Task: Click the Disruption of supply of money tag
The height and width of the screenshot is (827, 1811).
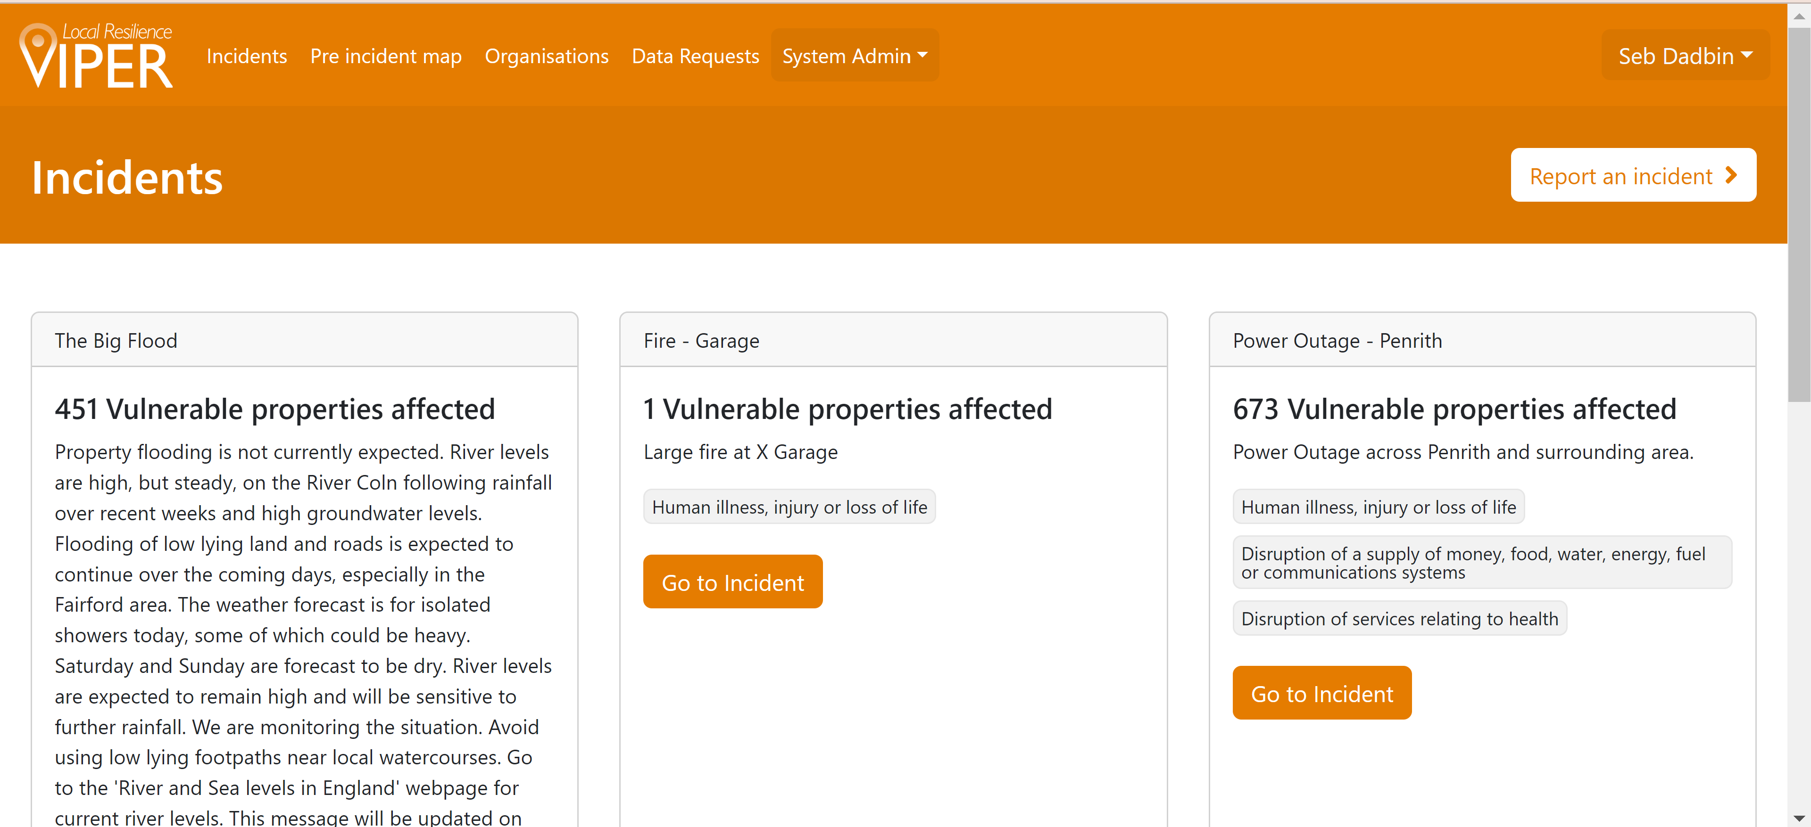Action: click(1481, 563)
